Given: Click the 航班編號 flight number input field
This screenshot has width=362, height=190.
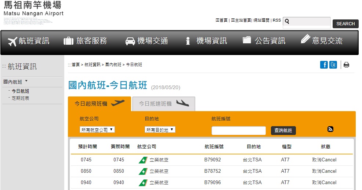Looking at the screenshot, I should tap(239, 131).
